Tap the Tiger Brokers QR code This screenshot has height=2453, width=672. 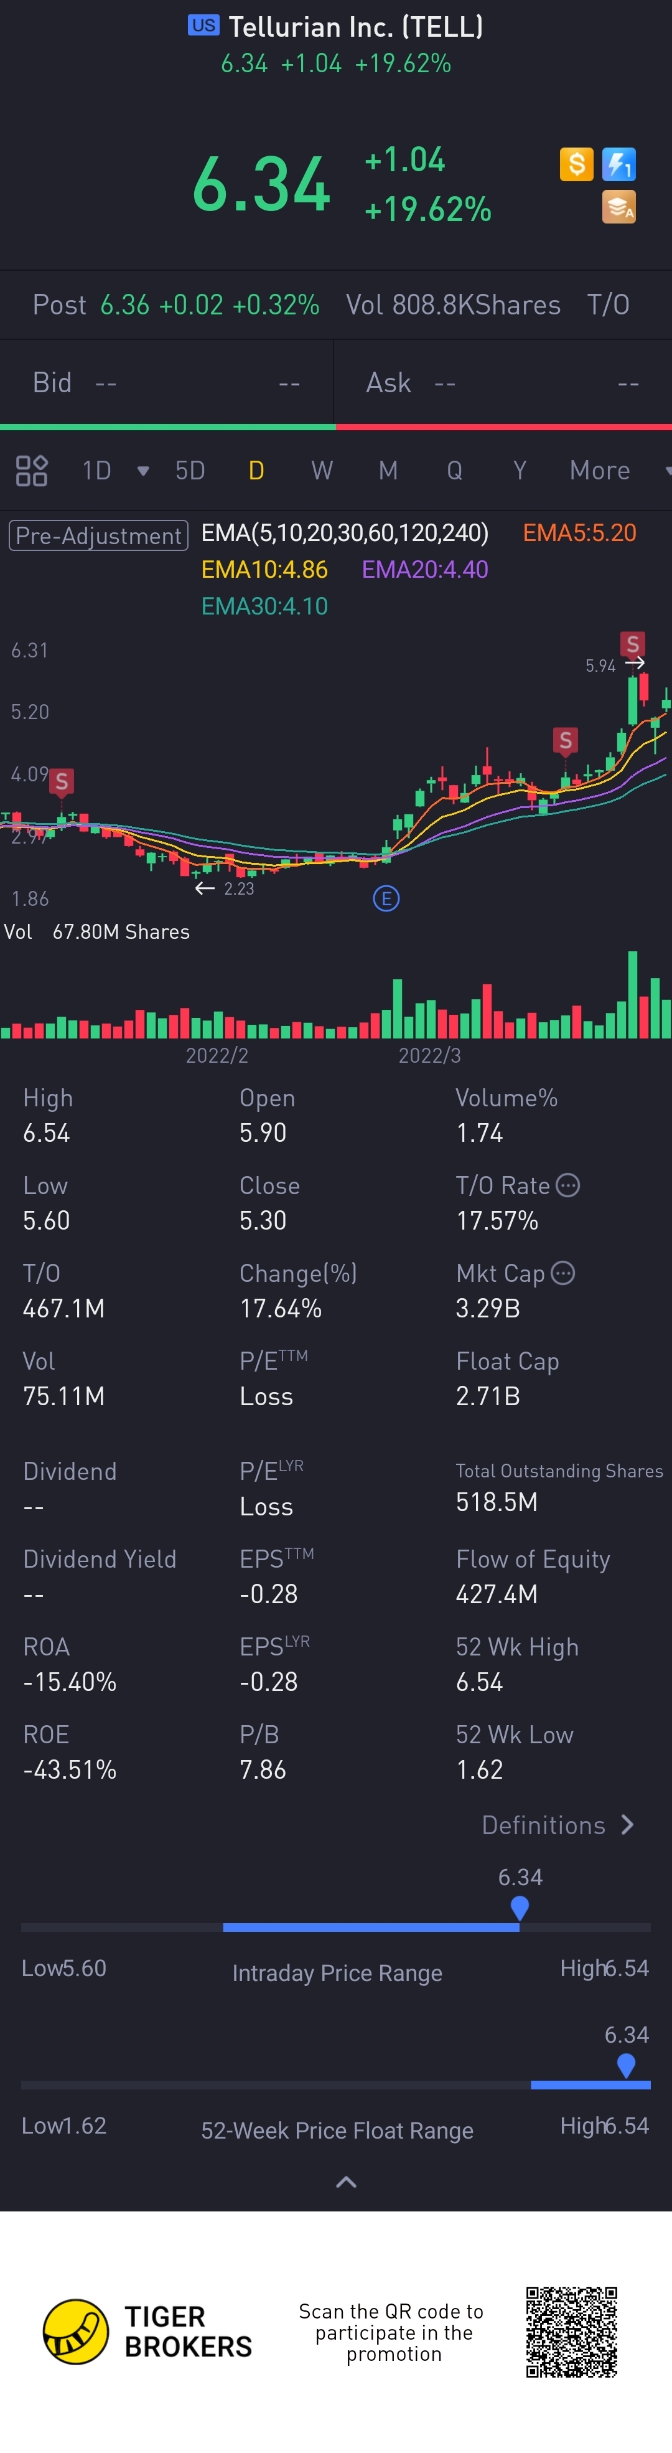(571, 2331)
